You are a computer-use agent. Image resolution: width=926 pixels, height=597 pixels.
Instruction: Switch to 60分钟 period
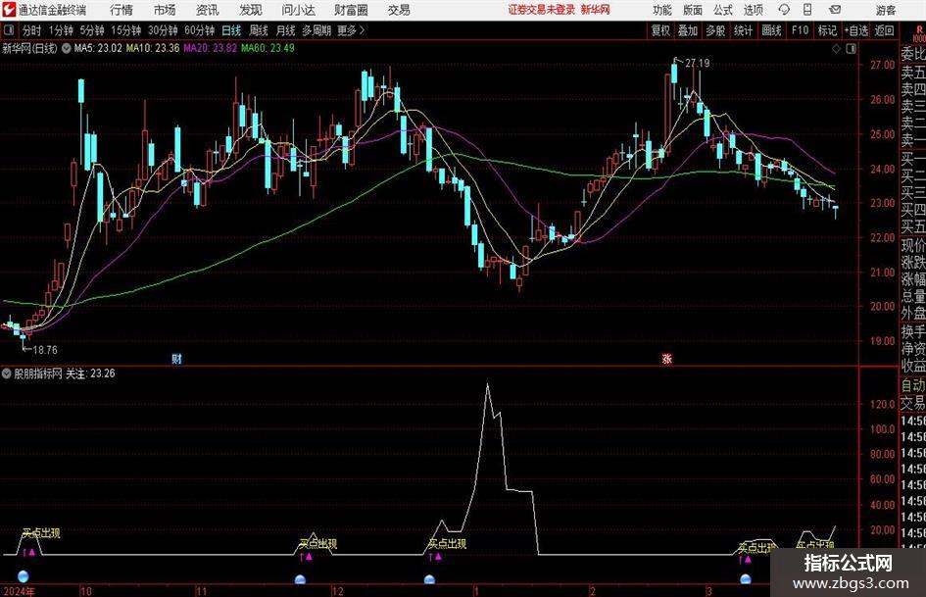[x=200, y=30]
